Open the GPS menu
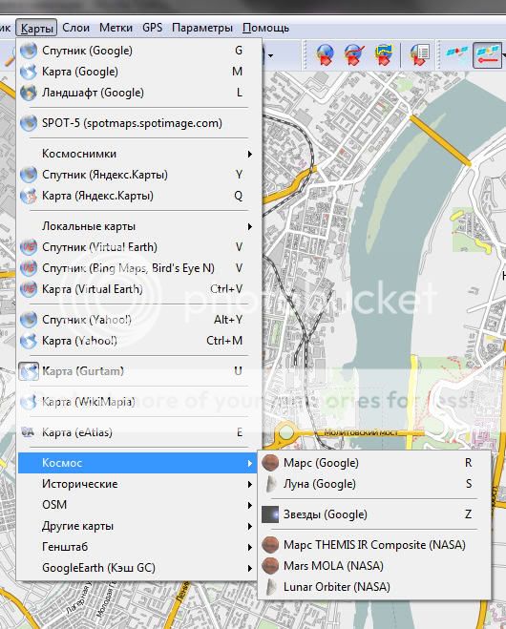 [152, 28]
